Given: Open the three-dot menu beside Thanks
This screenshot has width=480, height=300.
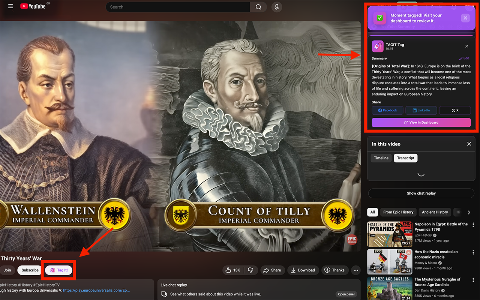Looking at the screenshot, I should [355, 270].
